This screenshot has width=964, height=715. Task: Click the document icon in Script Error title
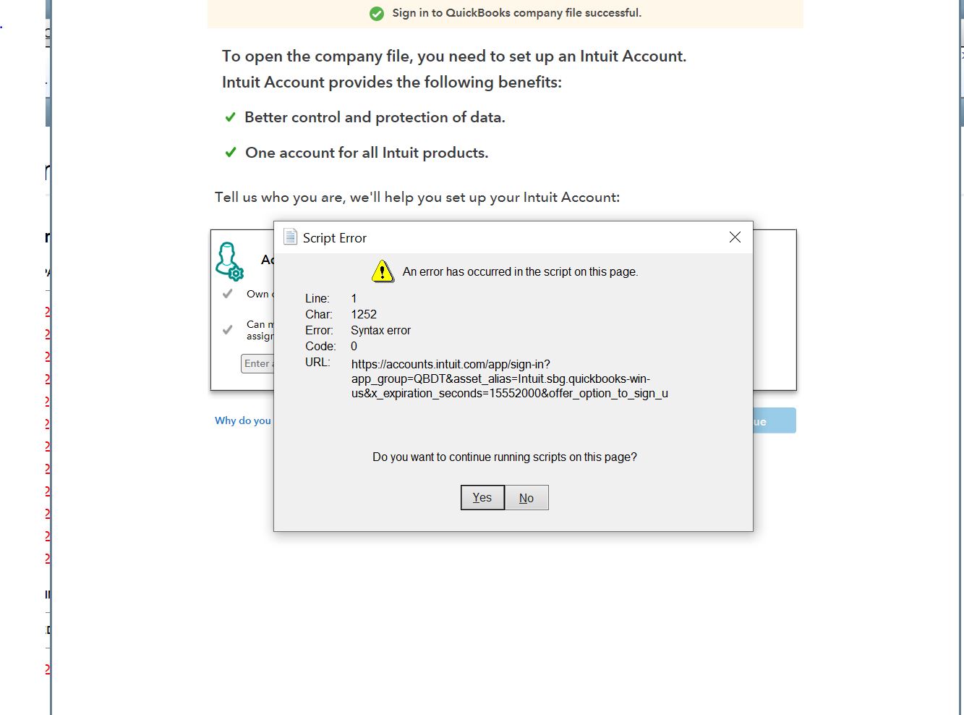point(290,237)
